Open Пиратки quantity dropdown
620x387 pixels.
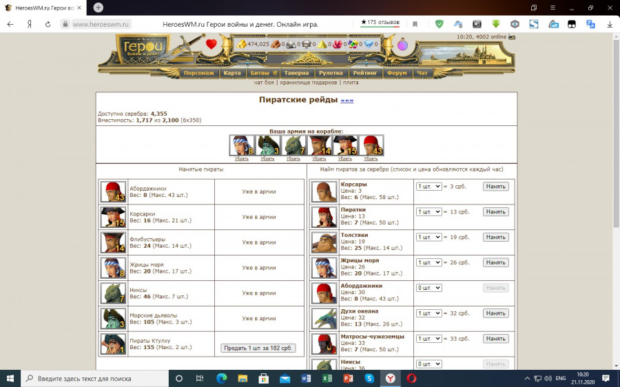click(428, 211)
